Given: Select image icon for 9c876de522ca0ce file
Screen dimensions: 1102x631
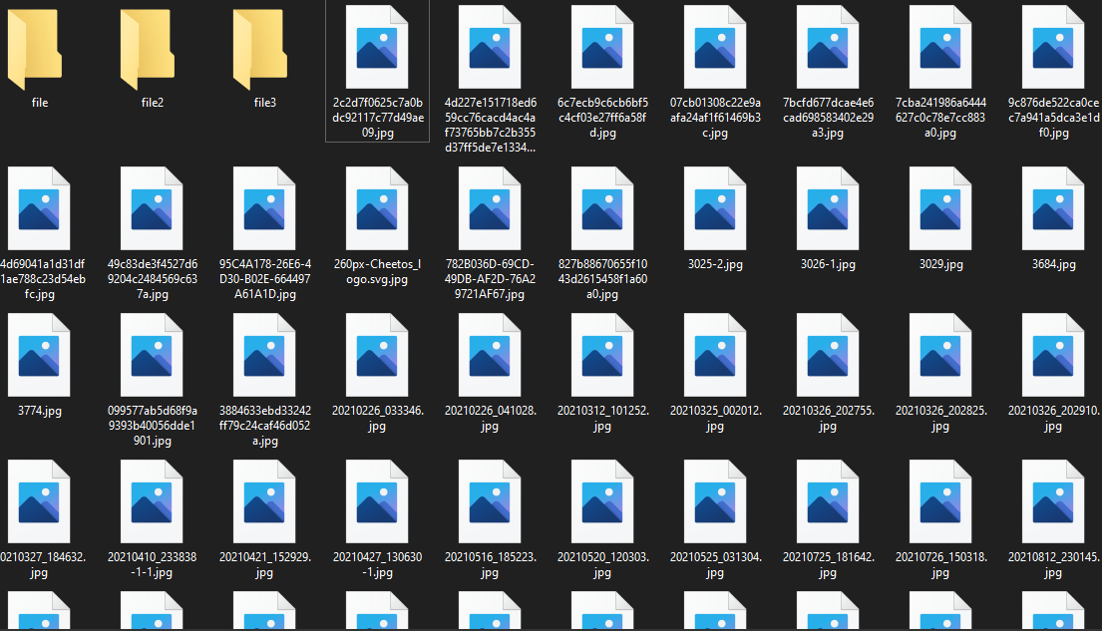Looking at the screenshot, I should (1053, 47).
